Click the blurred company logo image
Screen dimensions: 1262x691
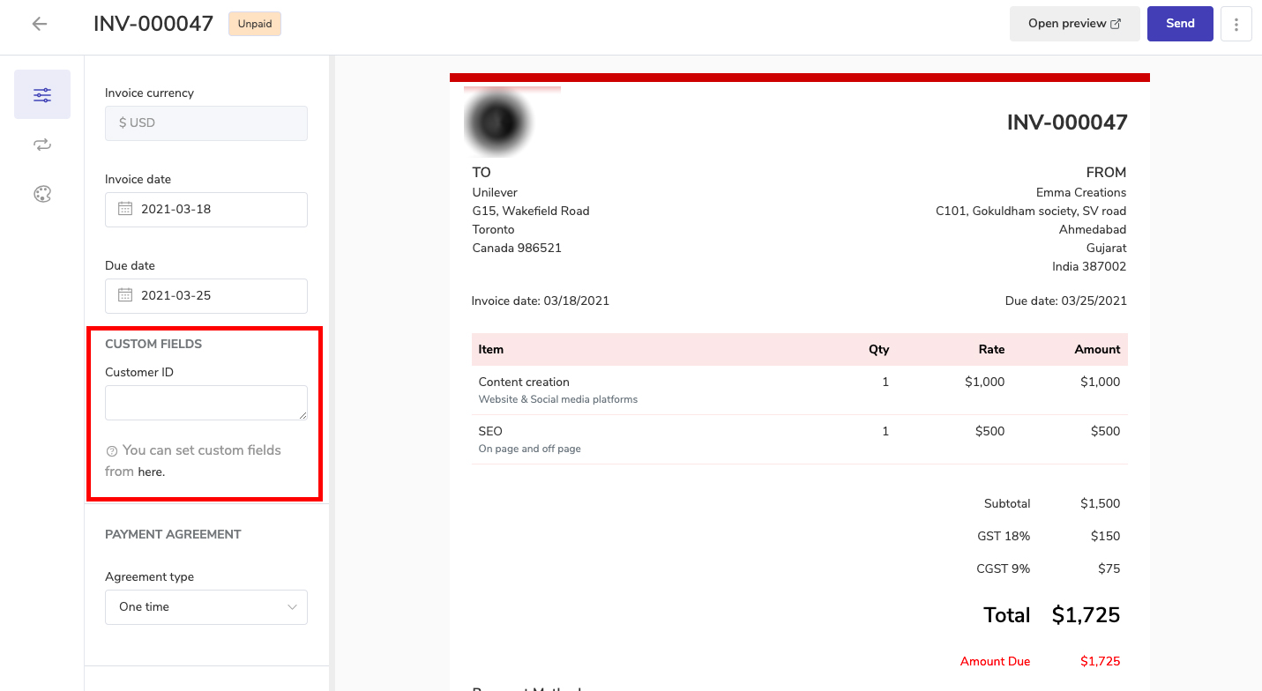coord(500,123)
